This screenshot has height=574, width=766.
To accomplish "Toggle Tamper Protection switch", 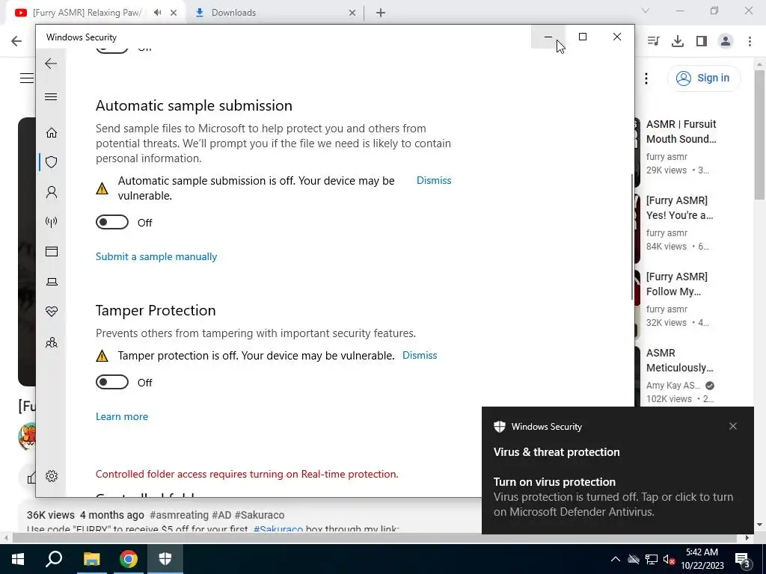I will (x=112, y=382).
